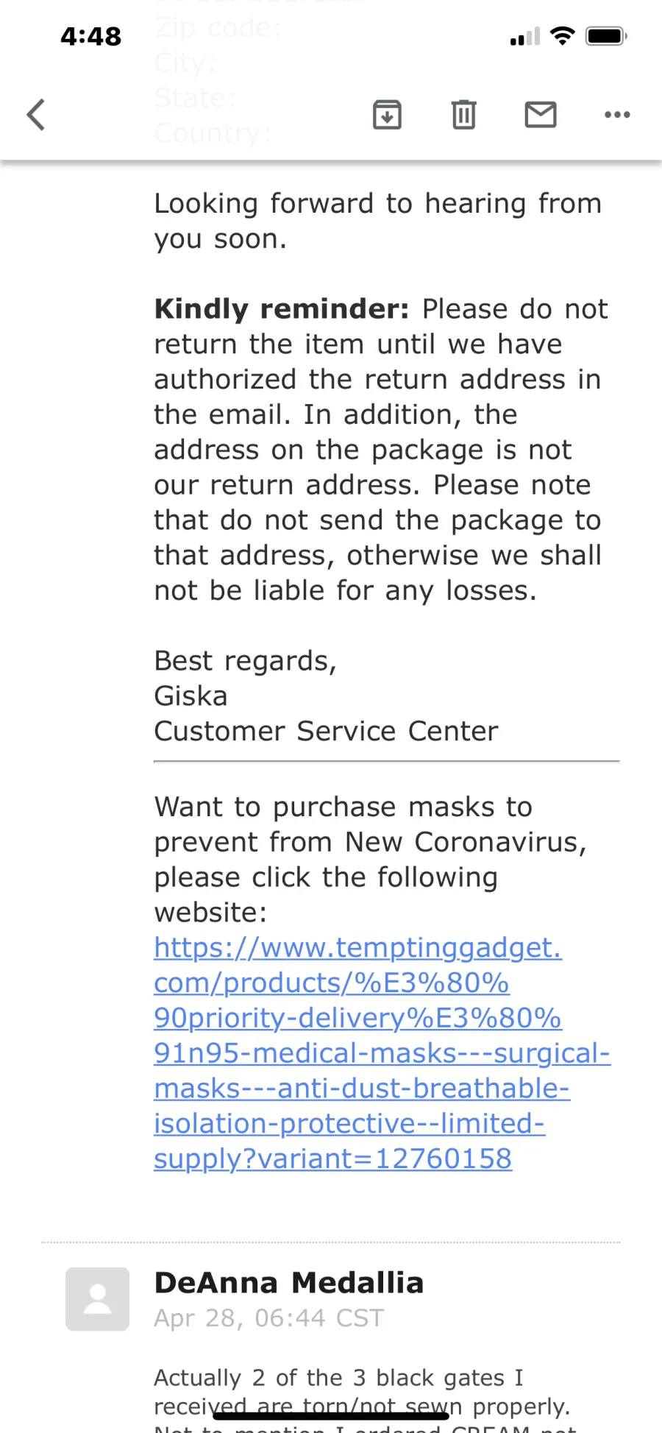Delete the email using the trash icon
Image resolution: width=662 pixels, height=1433 pixels.
click(463, 115)
